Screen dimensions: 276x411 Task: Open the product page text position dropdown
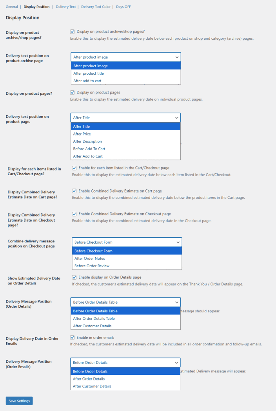pyautogui.click(x=126, y=117)
